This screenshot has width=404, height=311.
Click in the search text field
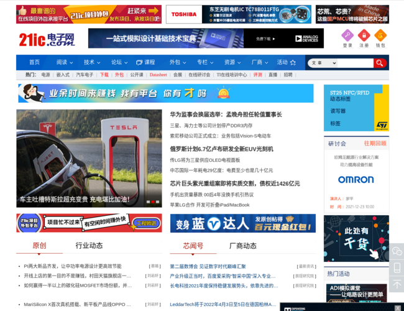pyautogui.click(x=356, y=63)
